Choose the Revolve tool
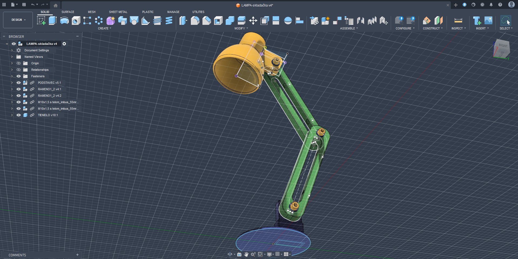 click(64, 21)
